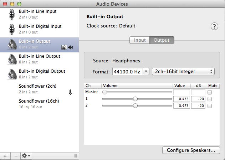The height and width of the screenshot is (160, 225).
Task: Click the channel 2 dB value field
Action: coord(198,106)
